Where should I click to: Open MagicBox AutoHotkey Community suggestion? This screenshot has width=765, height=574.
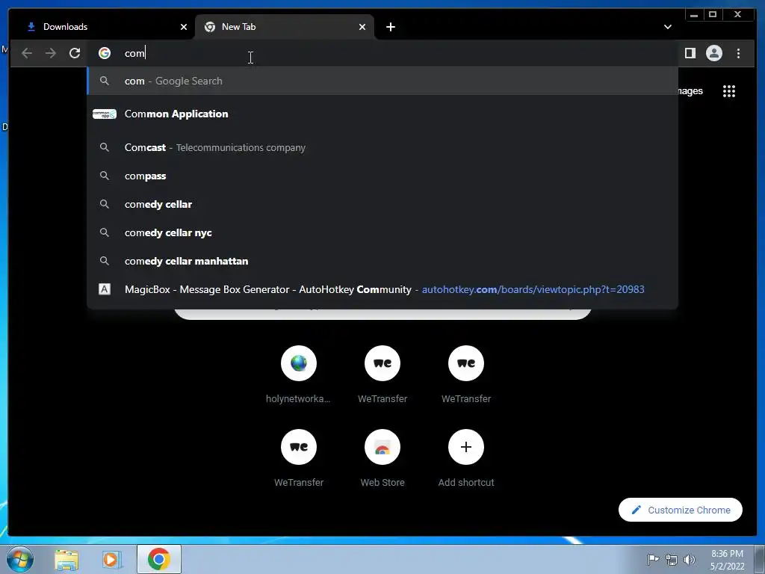383,289
